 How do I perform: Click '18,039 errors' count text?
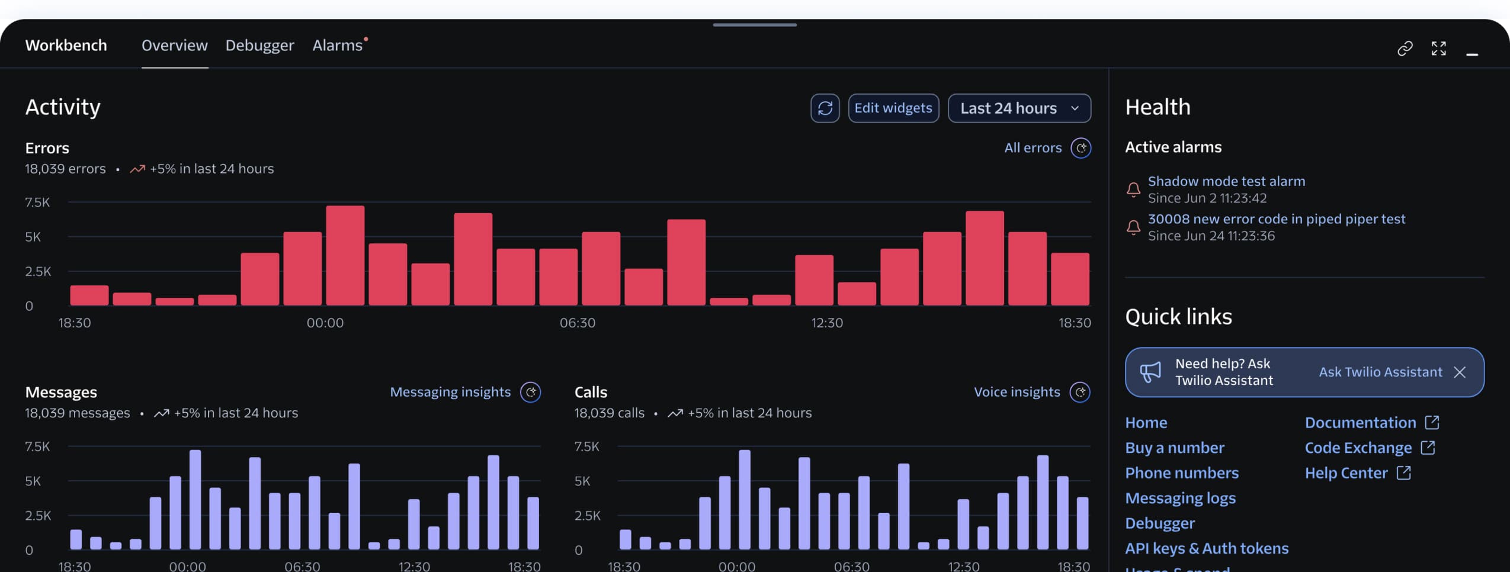pyautogui.click(x=65, y=169)
